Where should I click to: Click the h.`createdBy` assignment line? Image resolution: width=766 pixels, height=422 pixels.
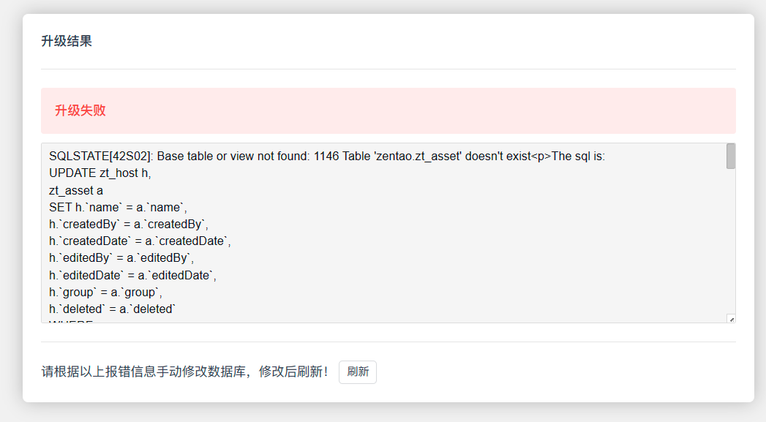click(x=129, y=225)
